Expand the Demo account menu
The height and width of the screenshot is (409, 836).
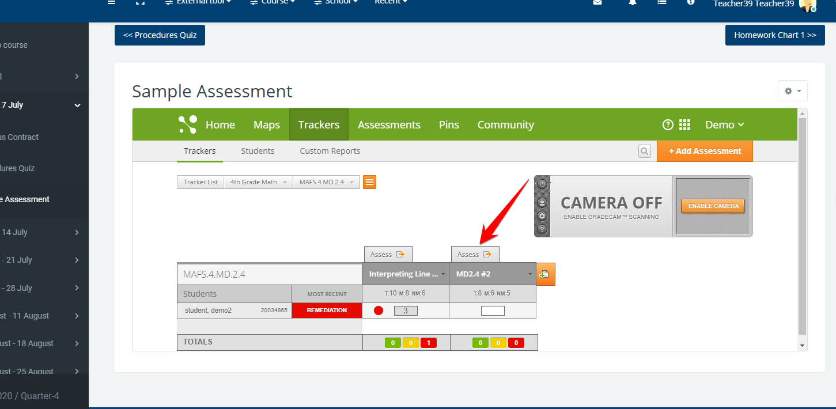[724, 125]
